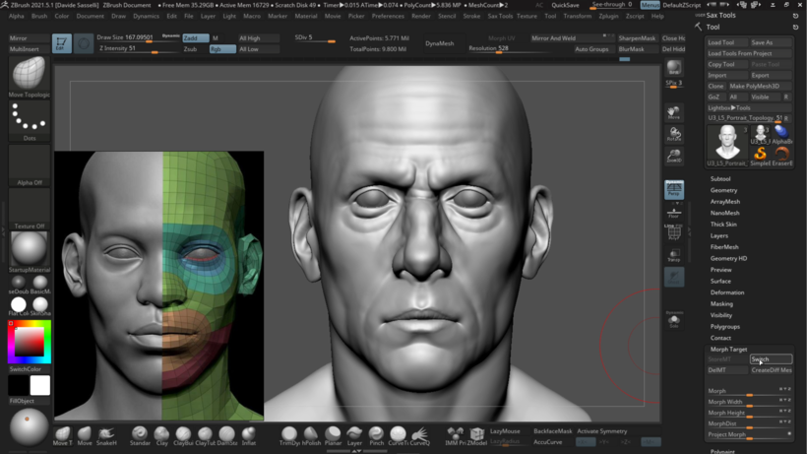Open the Stroke menu
Image resolution: width=807 pixels, height=454 pixels.
pos(471,16)
